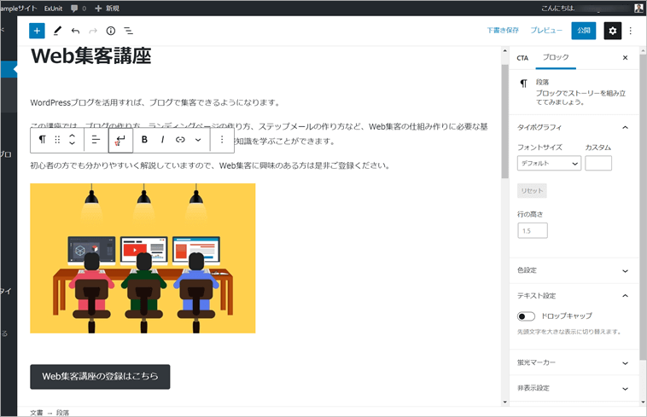Image resolution: width=647 pixels, height=417 pixels.
Task: Enable the ドロップキャップ toggle
Action: (x=527, y=316)
